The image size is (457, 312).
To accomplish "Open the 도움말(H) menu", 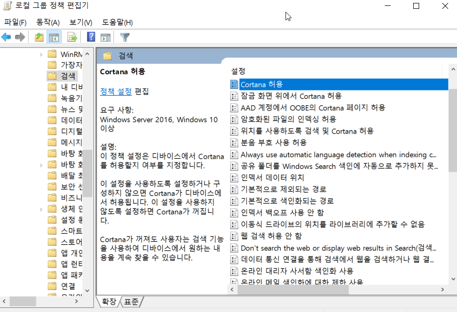I will point(117,23).
